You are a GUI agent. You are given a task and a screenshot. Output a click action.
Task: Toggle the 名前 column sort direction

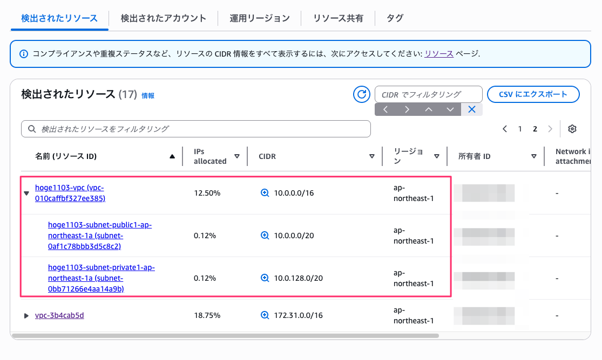[x=172, y=156]
